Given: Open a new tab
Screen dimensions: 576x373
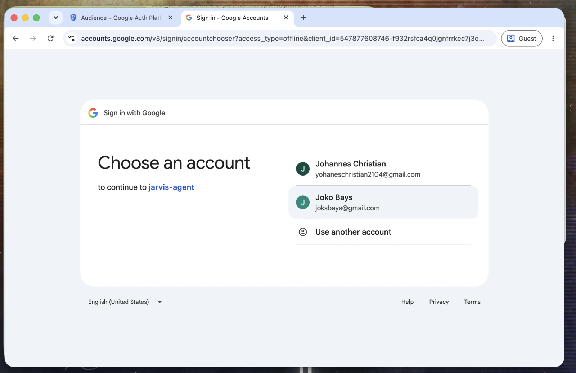Looking at the screenshot, I should tap(303, 18).
